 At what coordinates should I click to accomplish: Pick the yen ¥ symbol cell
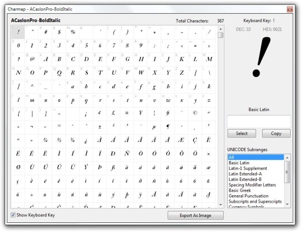[x=141, y=114]
